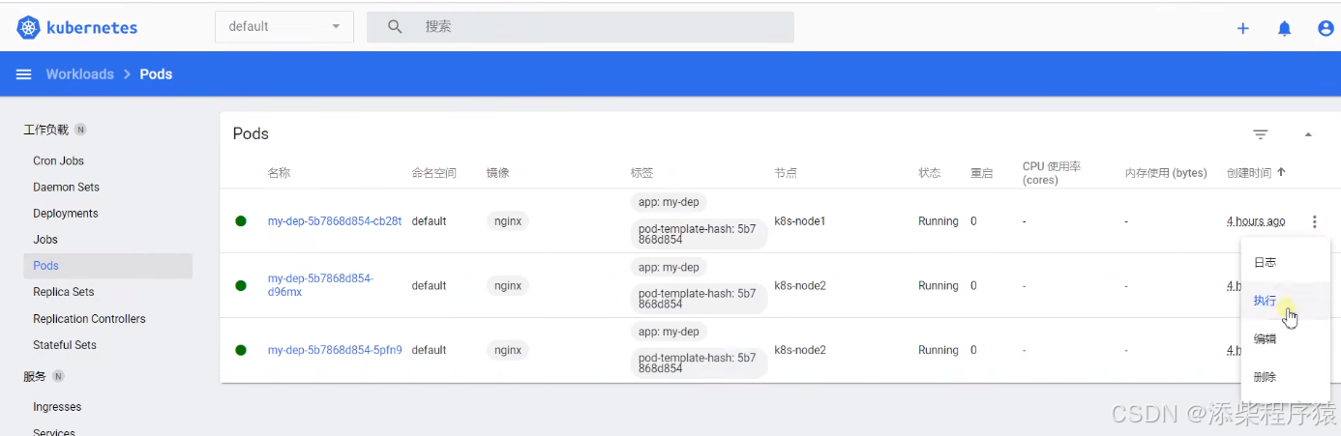Select 日志 from the context menu
The width and height of the screenshot is (1341, 436).
click(x=1286, y=263)
